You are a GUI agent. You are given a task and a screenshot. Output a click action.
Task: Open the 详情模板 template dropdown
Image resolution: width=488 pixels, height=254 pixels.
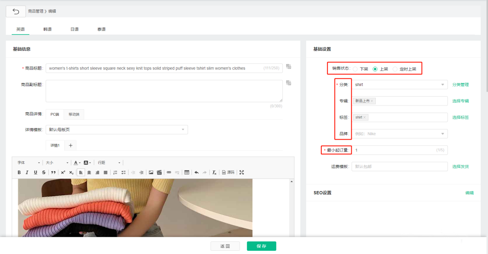116,130
